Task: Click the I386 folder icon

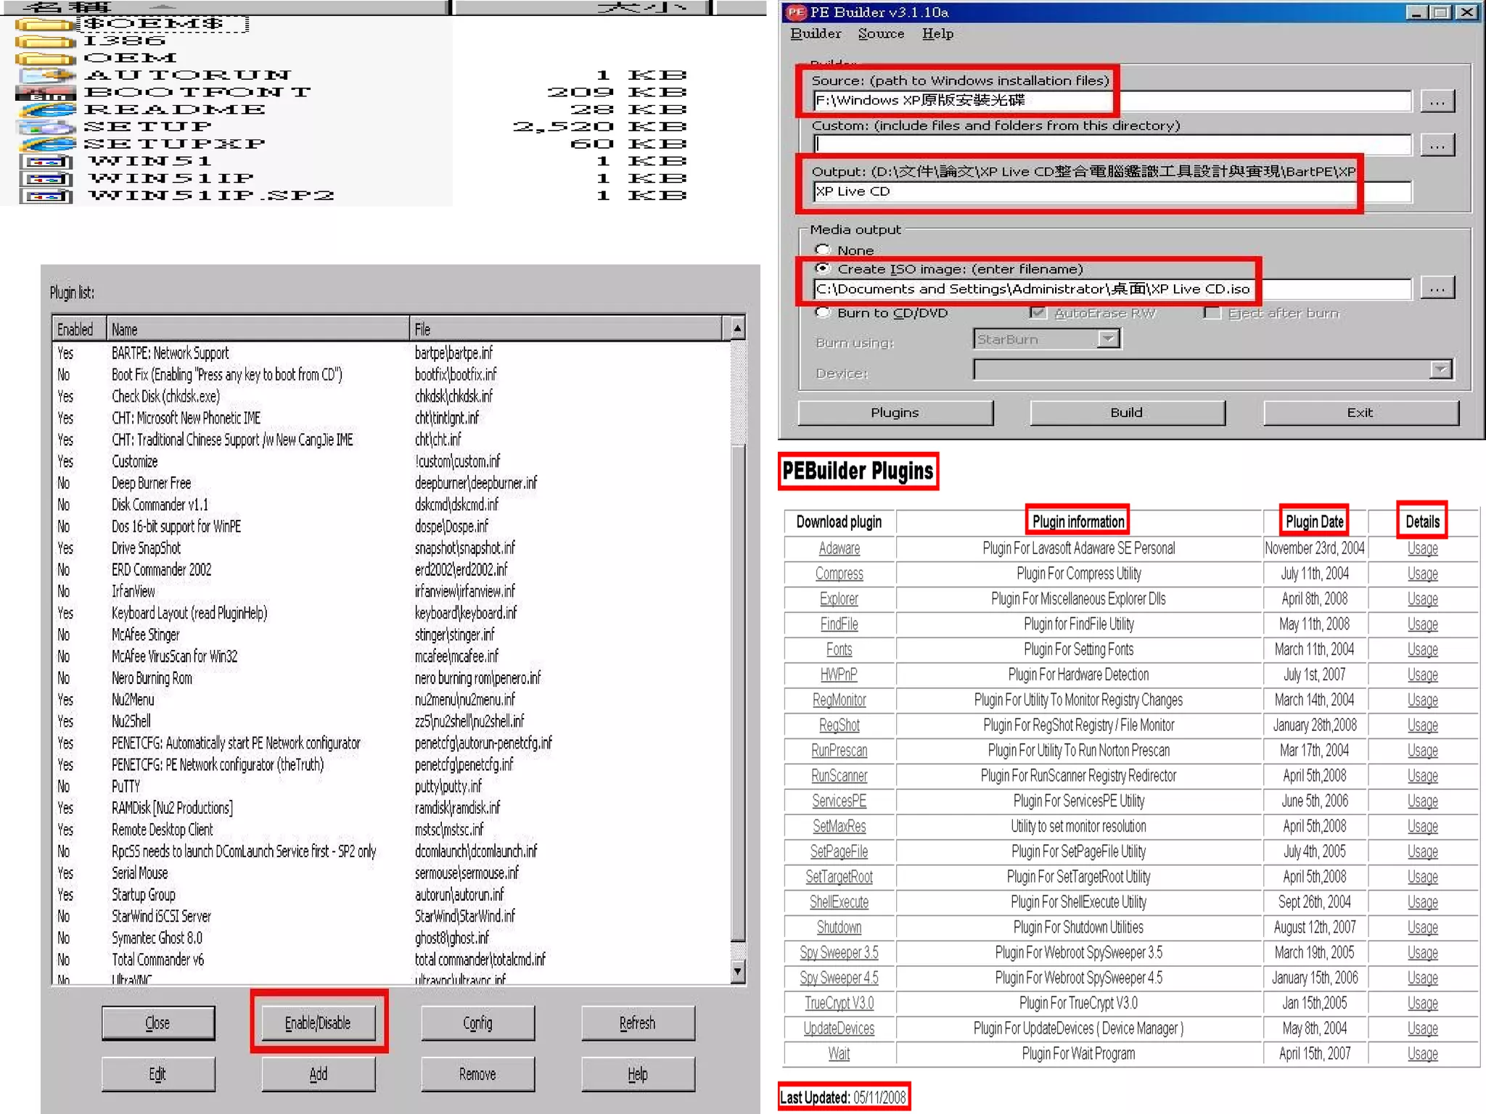Action: pos(45,41)
